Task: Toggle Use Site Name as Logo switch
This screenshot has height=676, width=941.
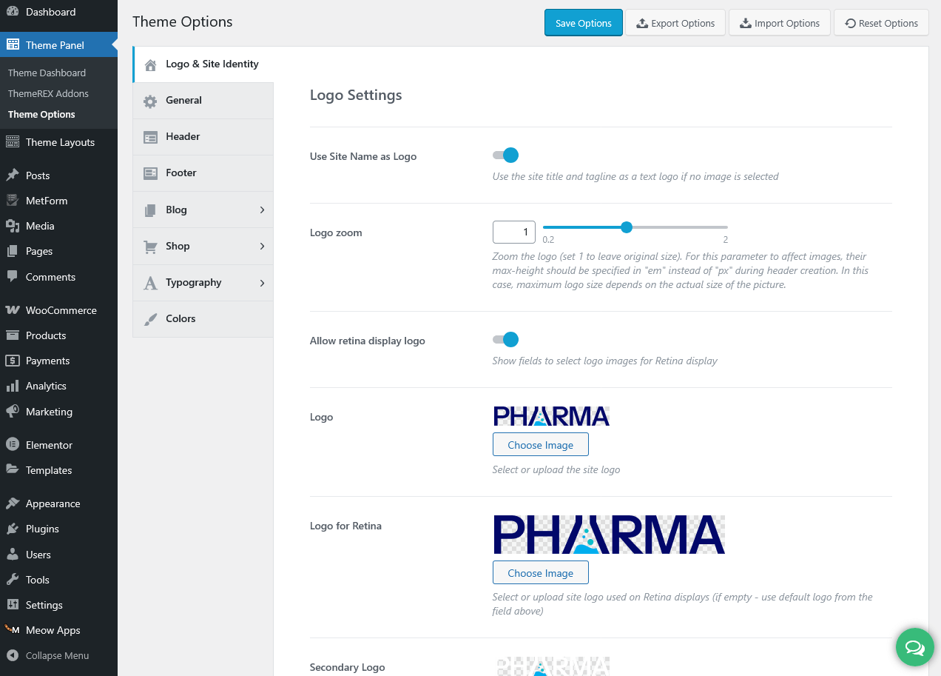Action: 506,155
